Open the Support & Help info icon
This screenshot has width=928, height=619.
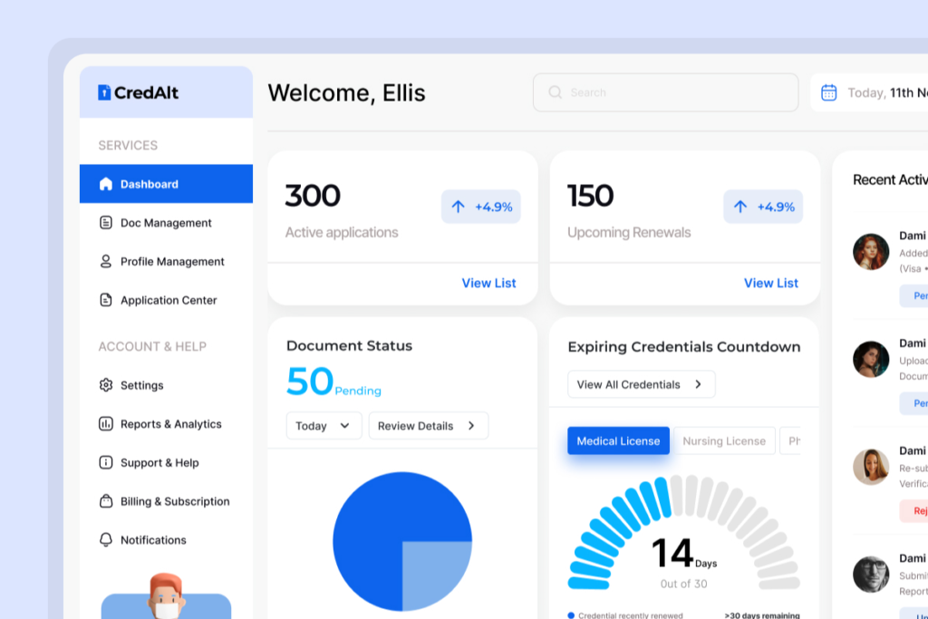pyautogui.click(x=105, y=462)
